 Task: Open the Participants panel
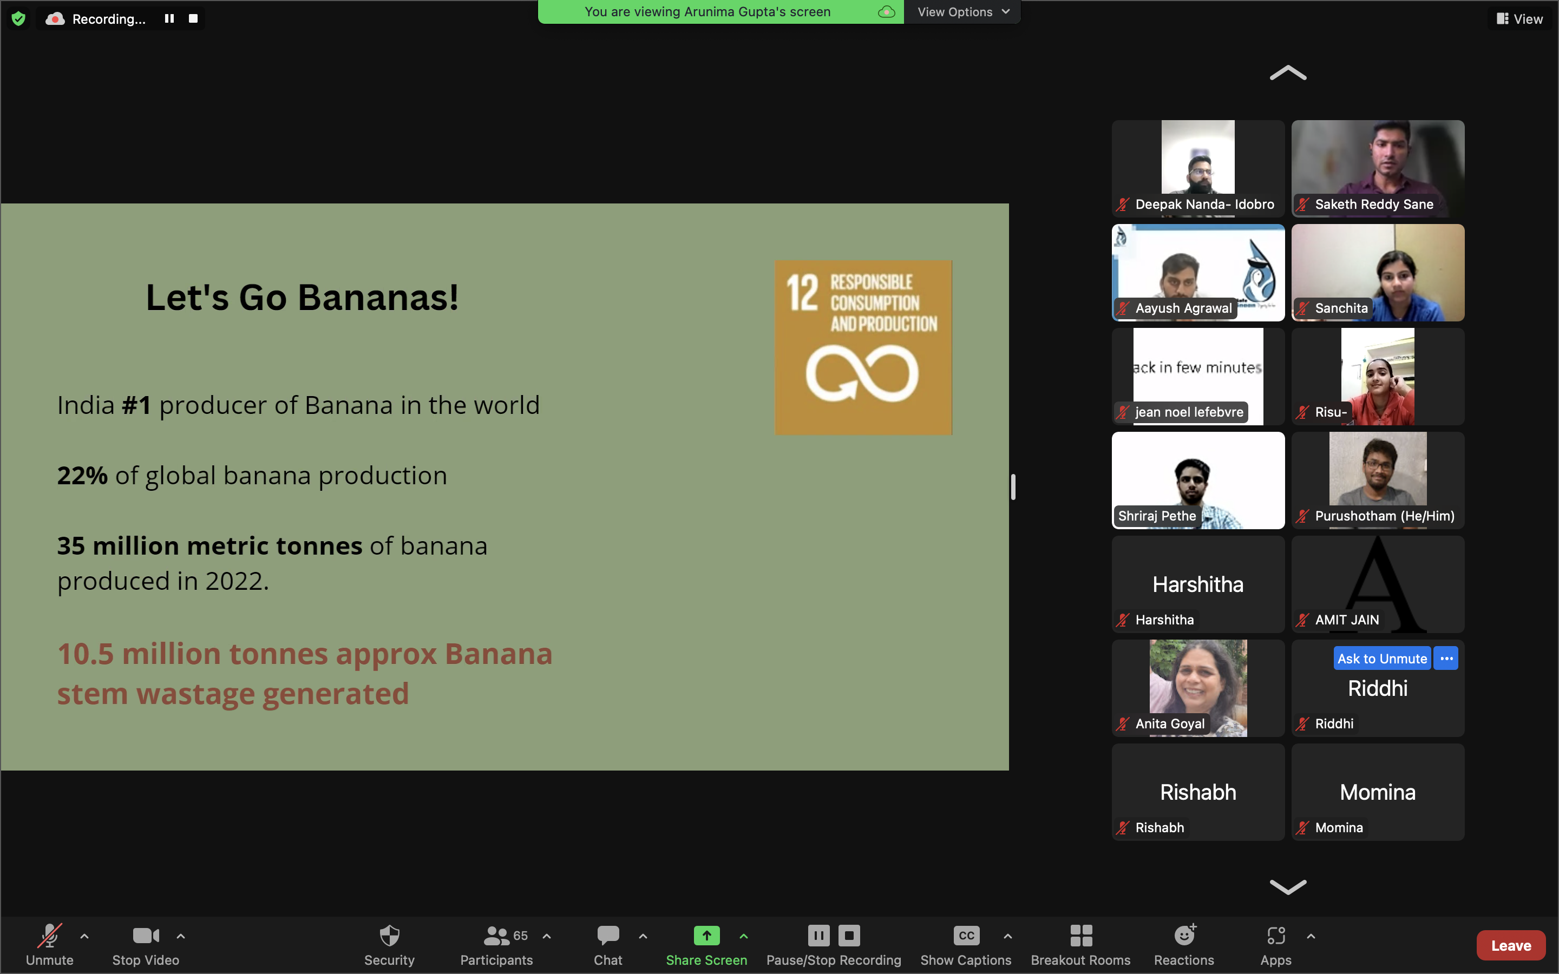[x=496, y=944]
